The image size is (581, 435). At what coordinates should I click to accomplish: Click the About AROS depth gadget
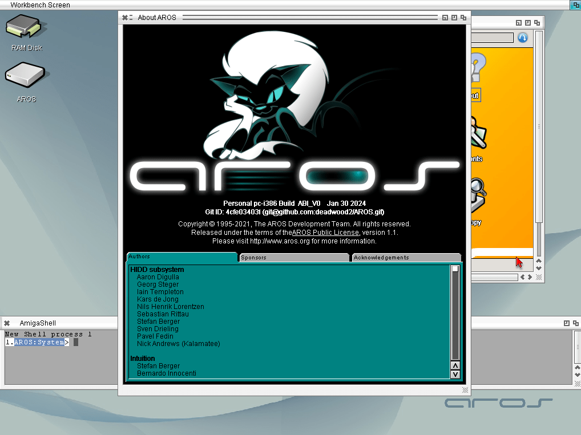463,18
